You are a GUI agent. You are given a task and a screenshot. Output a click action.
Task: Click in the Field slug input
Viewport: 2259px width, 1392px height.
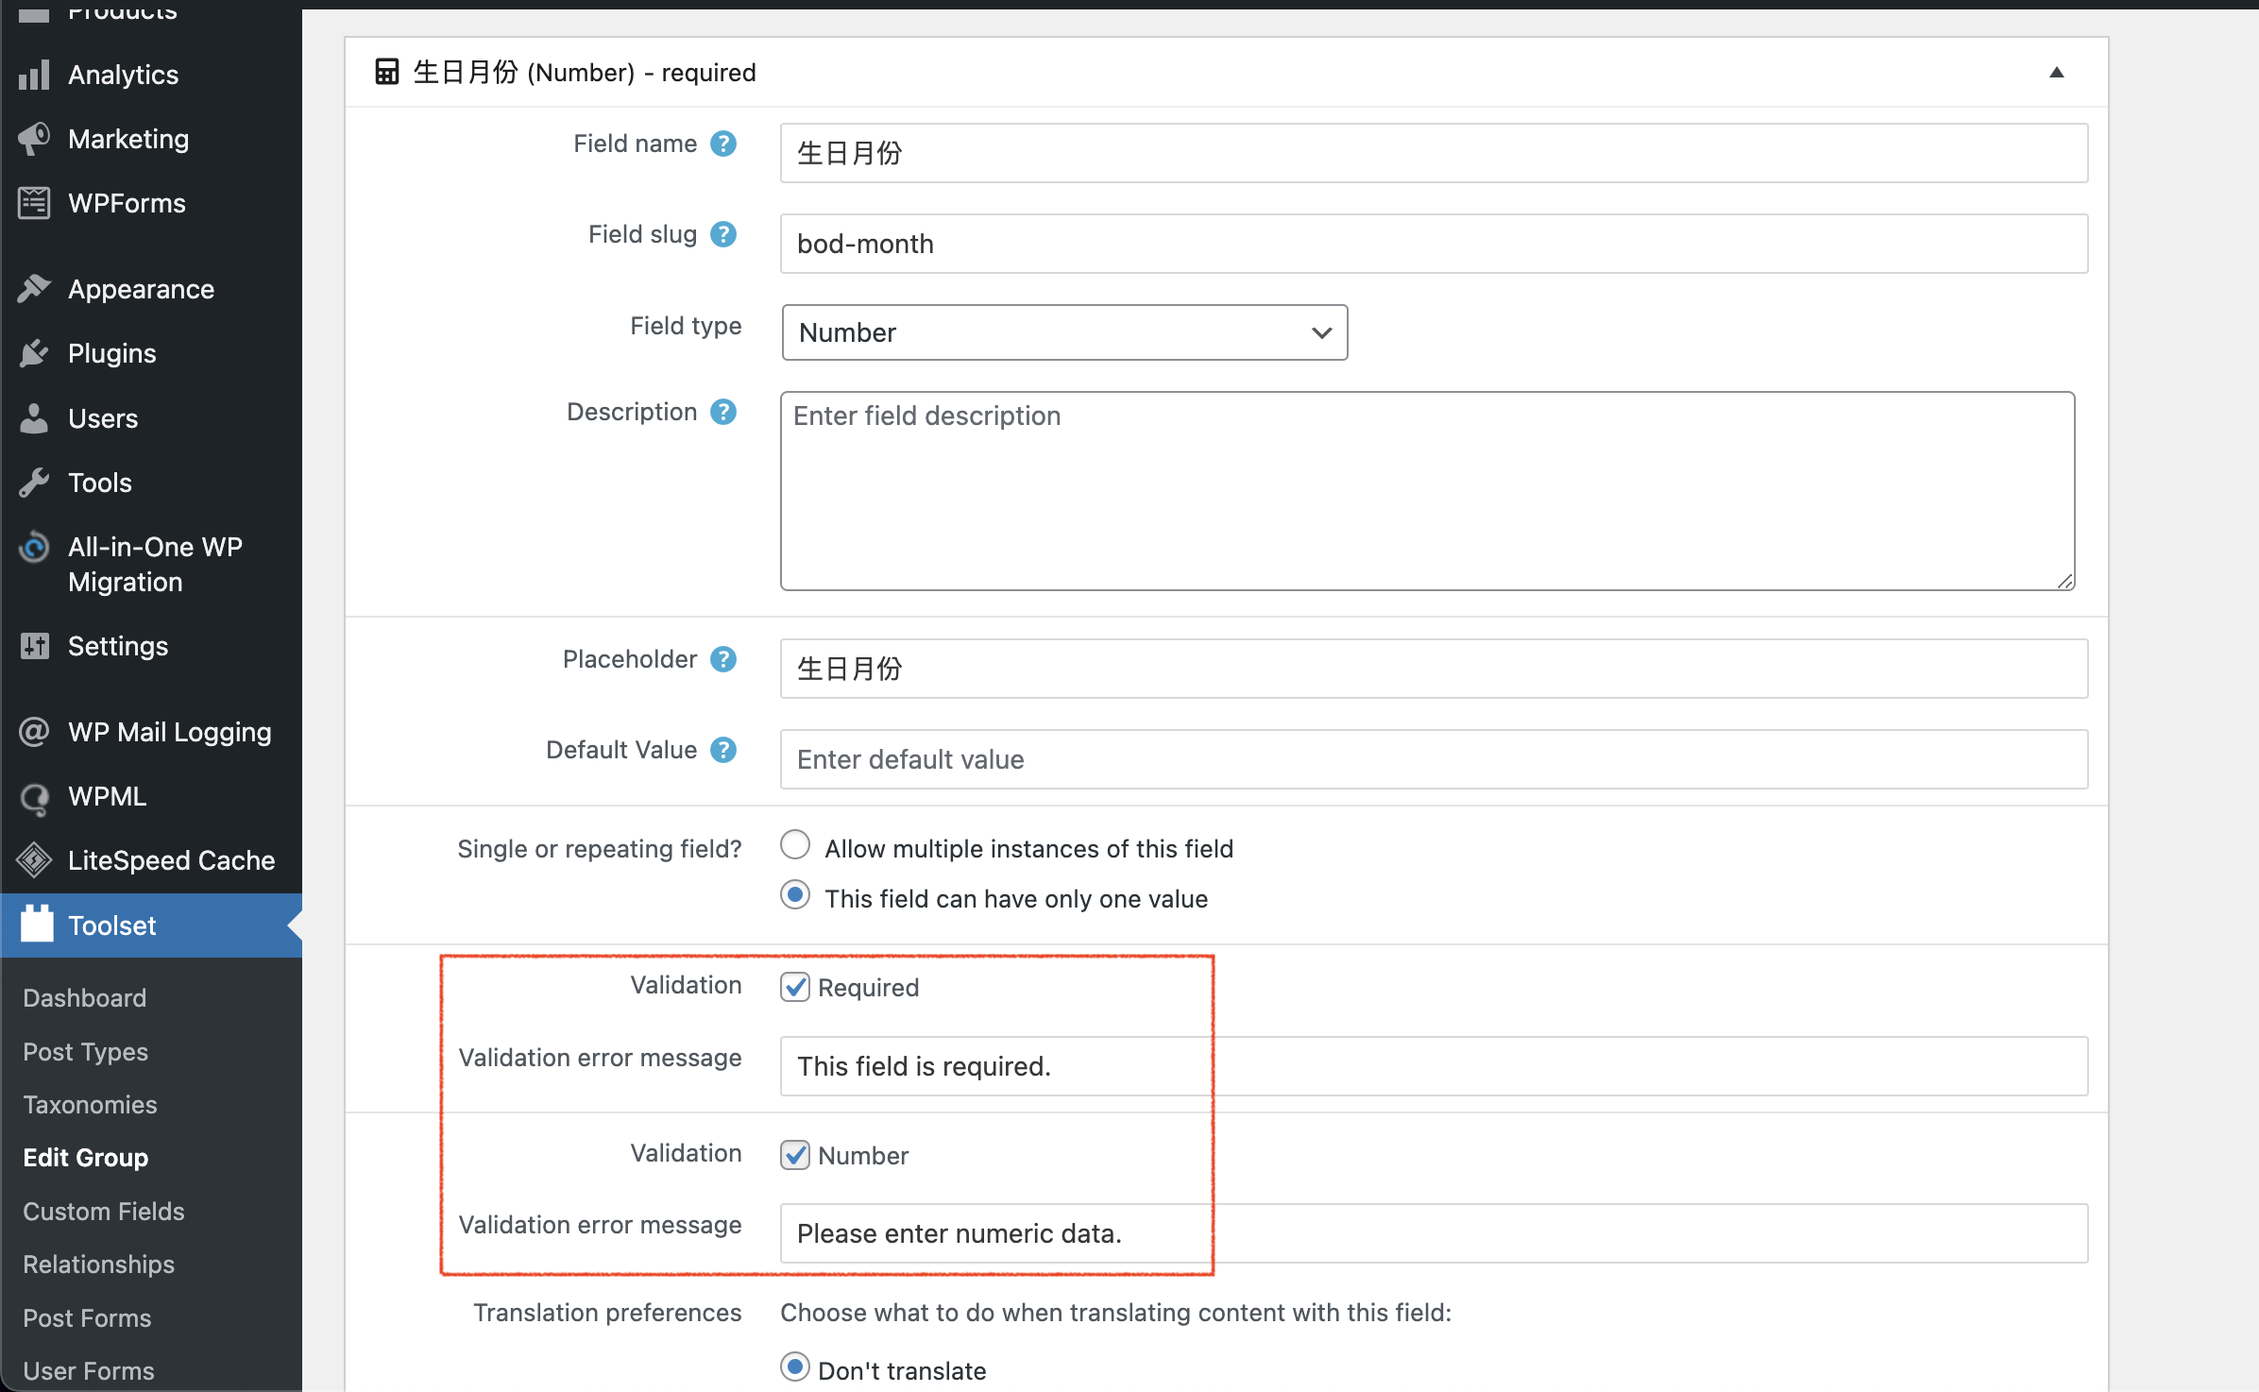(x=1434, y=244)
